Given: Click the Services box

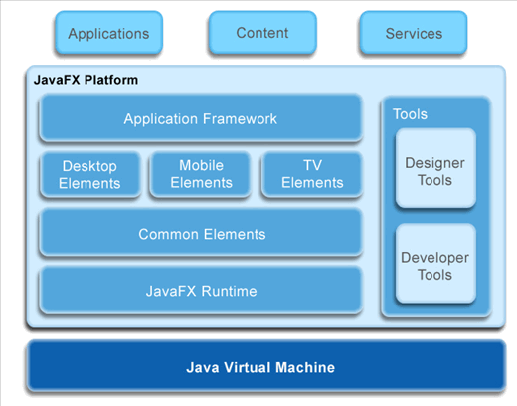Looking at the screenshot, I should (414, 33).
